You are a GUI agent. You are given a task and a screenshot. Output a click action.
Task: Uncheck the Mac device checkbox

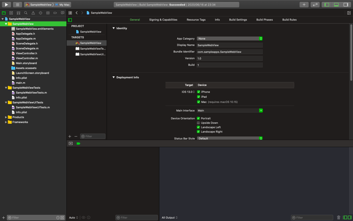[199, 102]
